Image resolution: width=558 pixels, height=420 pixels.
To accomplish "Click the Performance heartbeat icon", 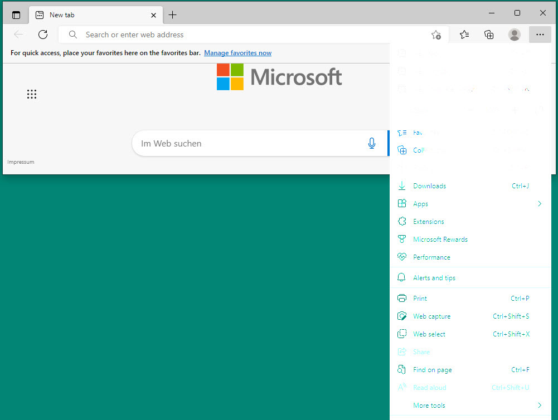I will click(x=402, y=257).
